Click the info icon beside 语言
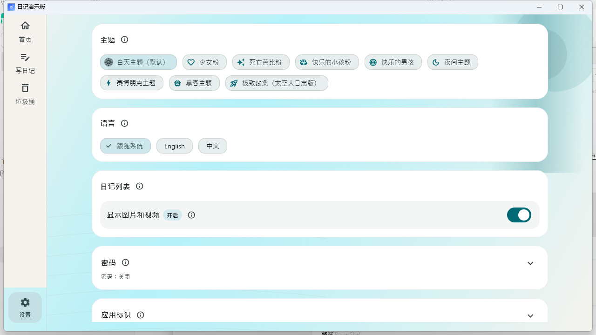This screenshot has height=335, width=596. (x=124, y=123)
